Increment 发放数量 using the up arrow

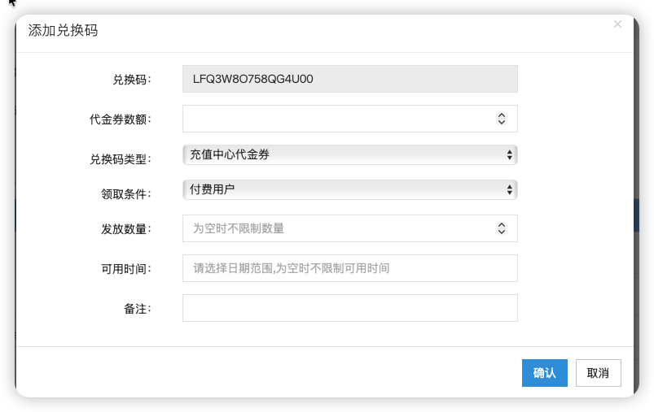(x=502, y=225)
